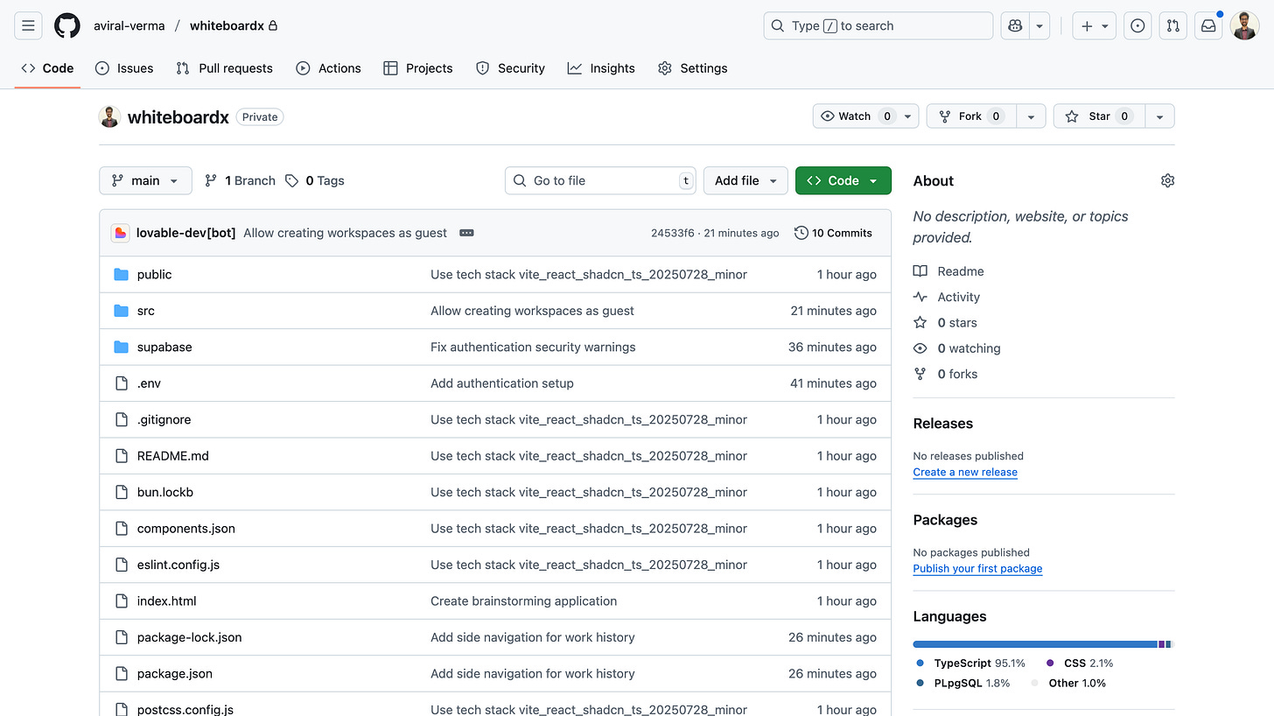
Task: Open the Security tab
Action: coord(510,68)
